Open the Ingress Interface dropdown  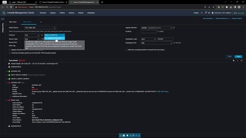(x=157, y=28)
